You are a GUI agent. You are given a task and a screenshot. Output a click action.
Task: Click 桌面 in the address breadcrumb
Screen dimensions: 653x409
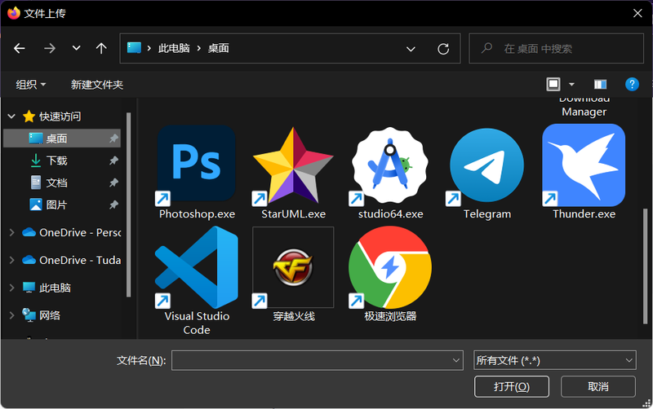pos(218,48)
